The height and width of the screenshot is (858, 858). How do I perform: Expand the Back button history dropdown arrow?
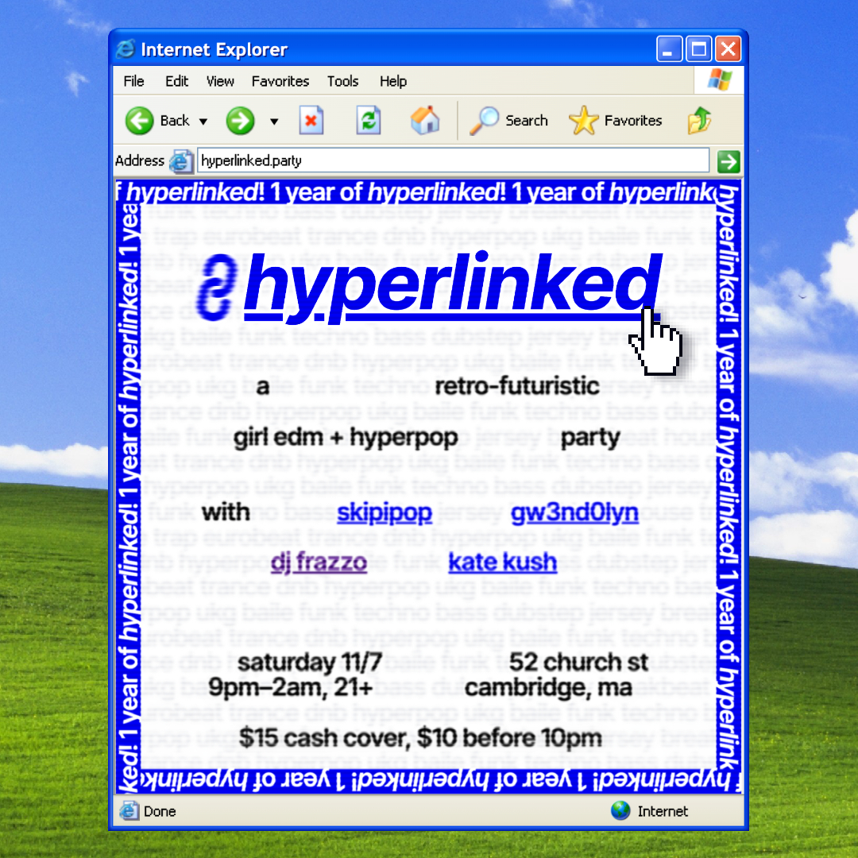[x=203, y=122]
